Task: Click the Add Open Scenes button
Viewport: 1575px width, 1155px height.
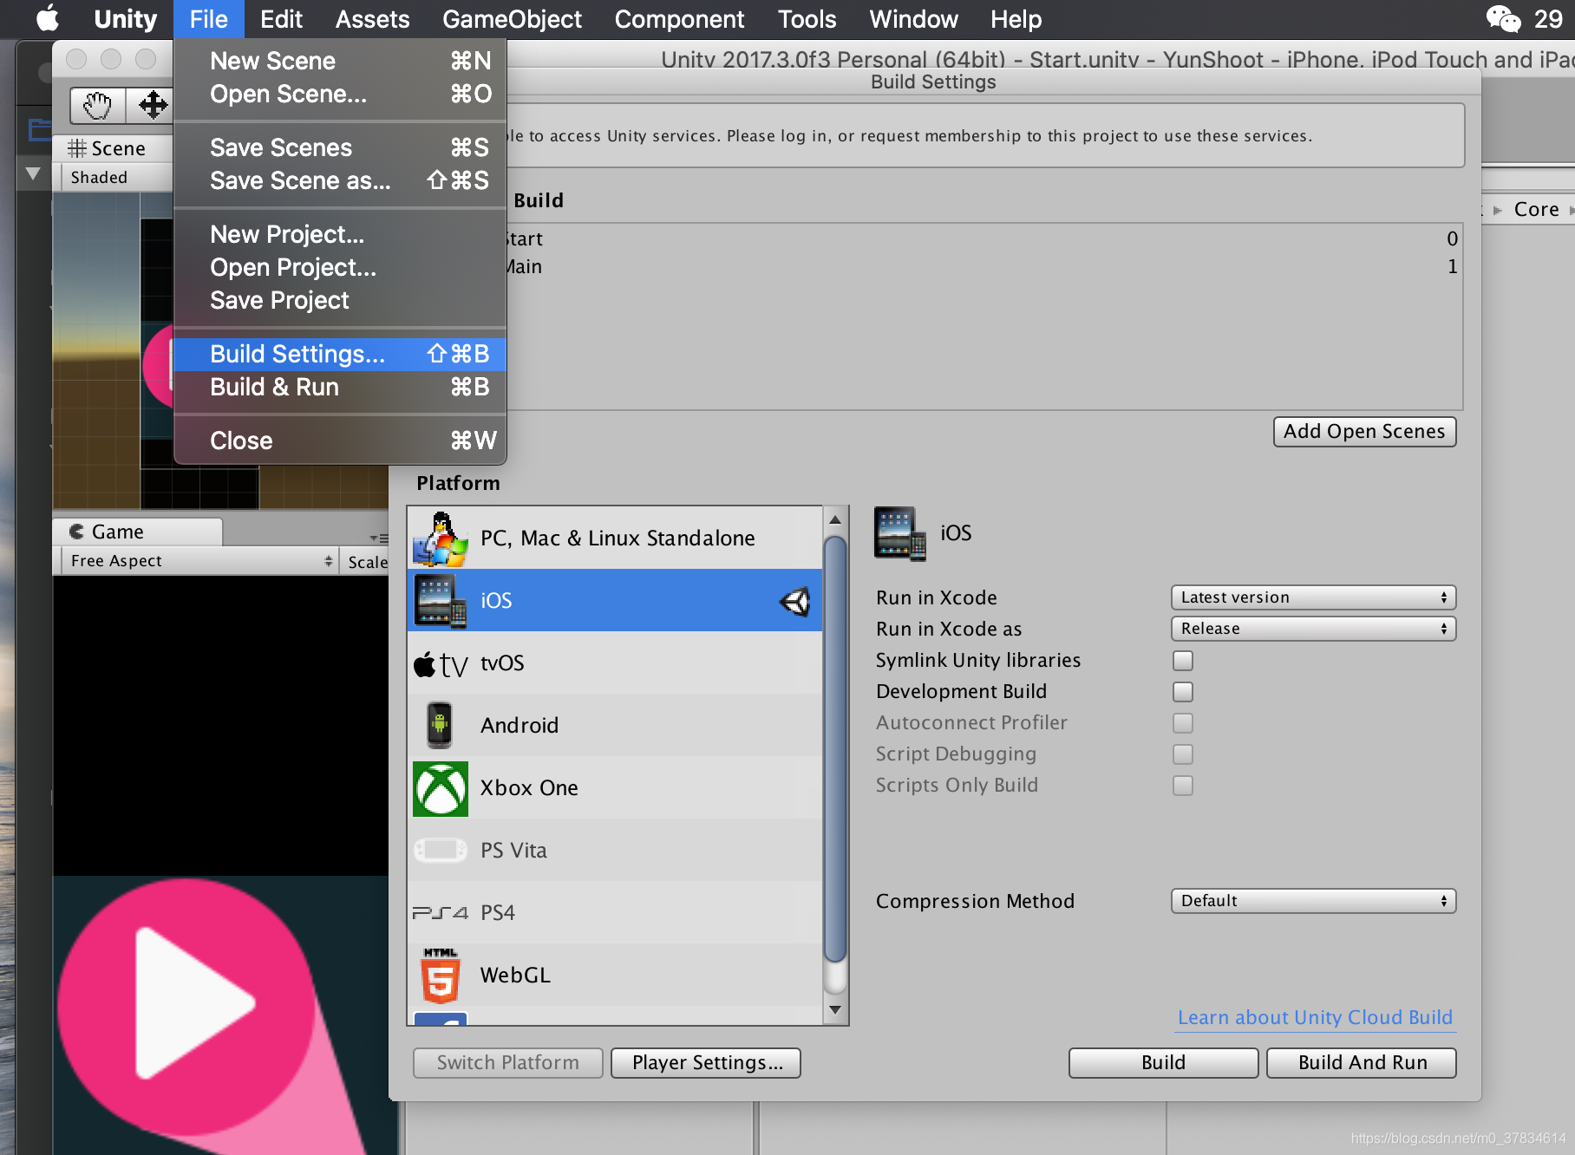Action: click(x=1364, y=431)
